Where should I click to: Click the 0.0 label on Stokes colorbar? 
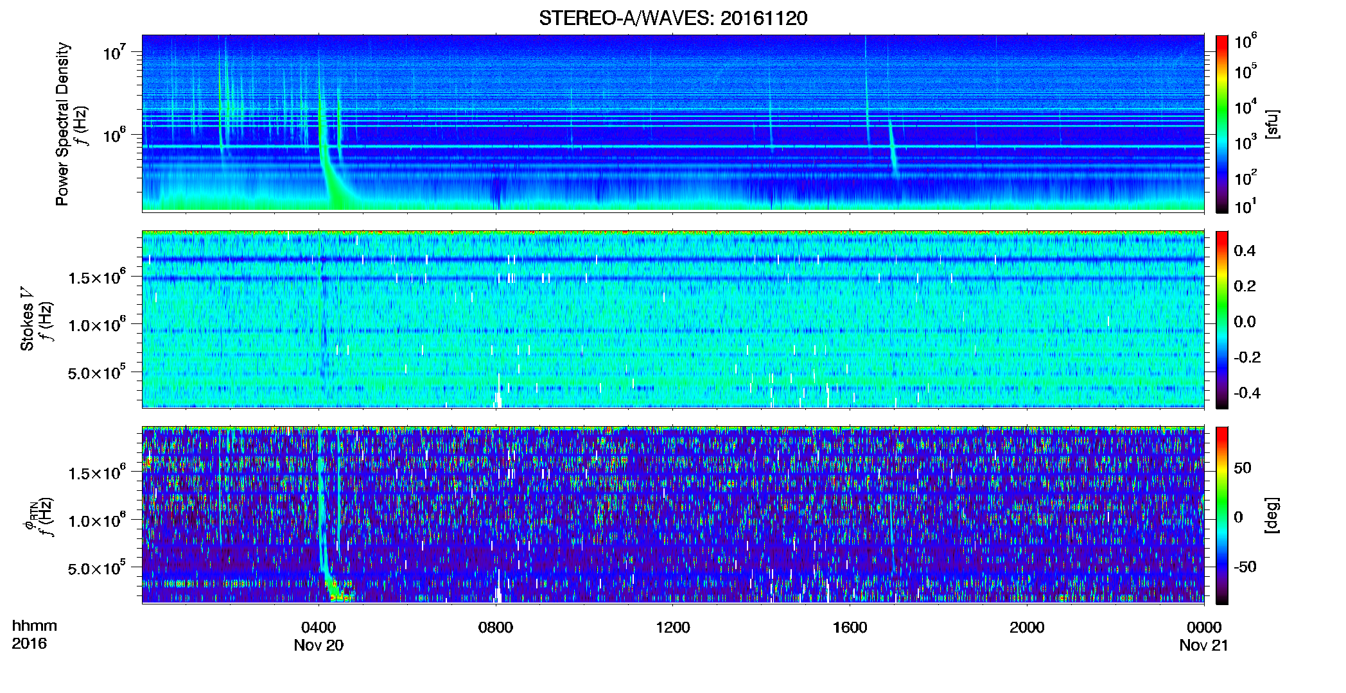(x=1245, y=322)
